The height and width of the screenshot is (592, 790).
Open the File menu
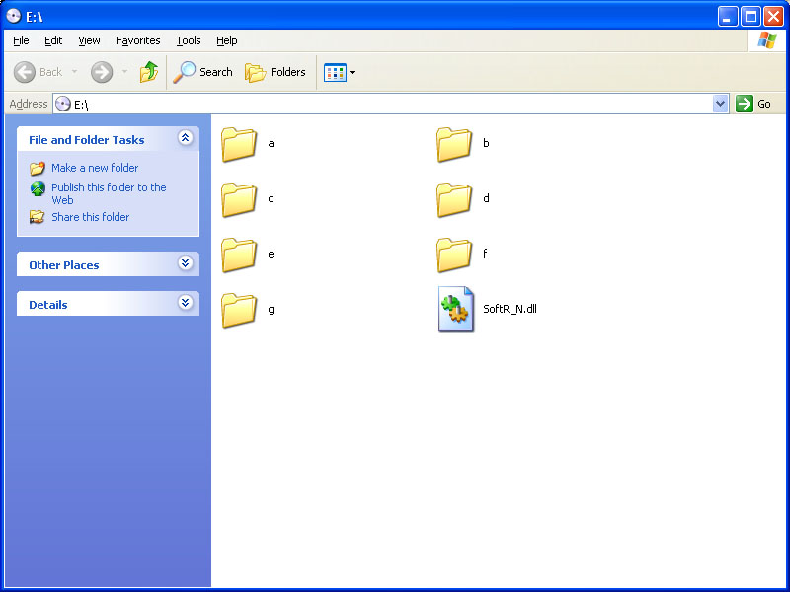[21, 40]
